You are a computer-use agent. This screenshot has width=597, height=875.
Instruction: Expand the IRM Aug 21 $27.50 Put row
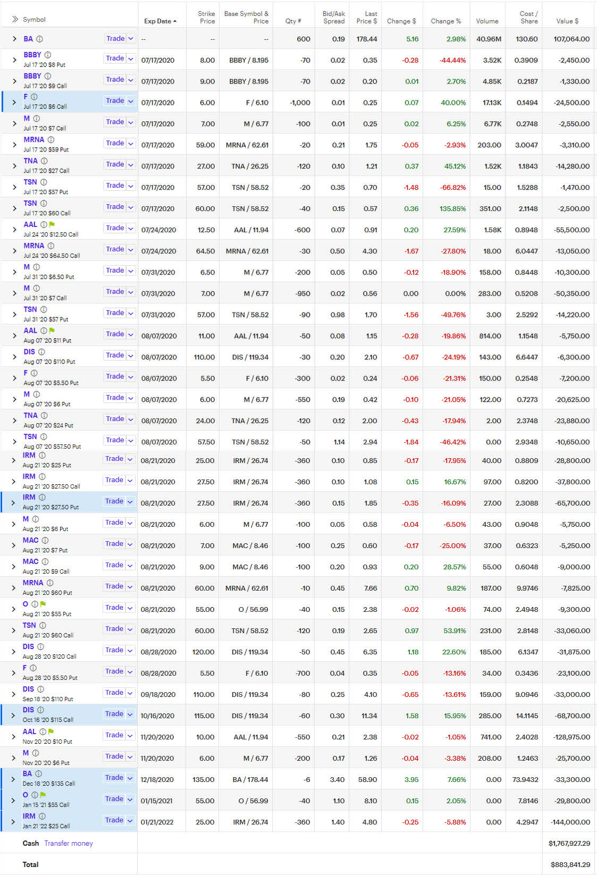coord(13,502)
